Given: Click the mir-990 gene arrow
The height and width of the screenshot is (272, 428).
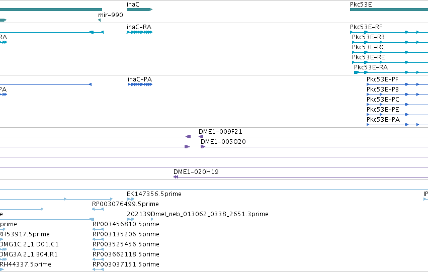Looking at the screenshot, I should tap(100, 20).
